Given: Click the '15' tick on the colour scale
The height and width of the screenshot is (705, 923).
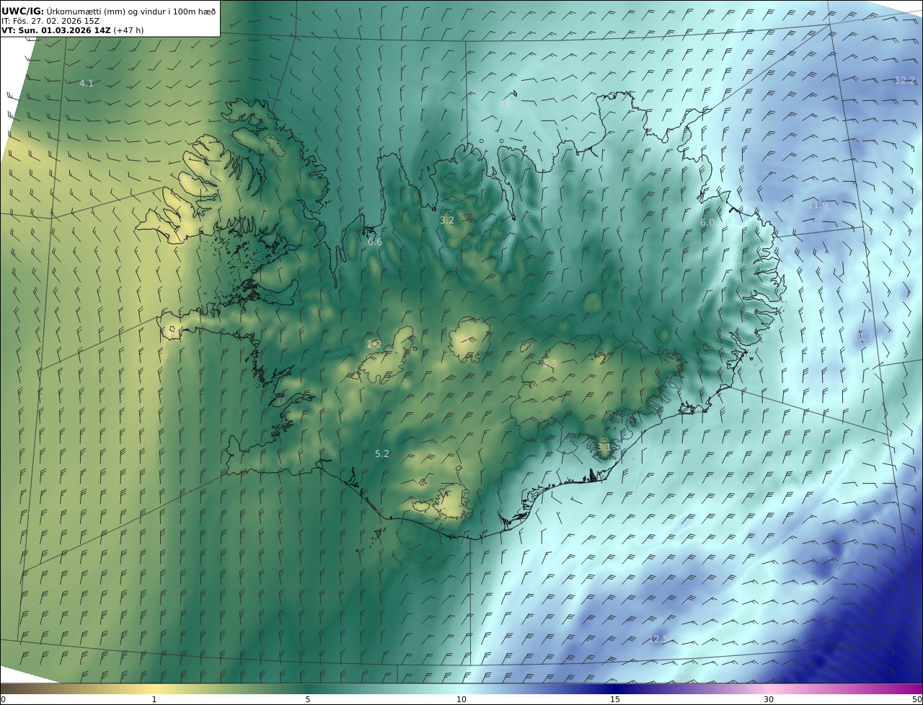Looking at the screenshot, I should point(615,699).
